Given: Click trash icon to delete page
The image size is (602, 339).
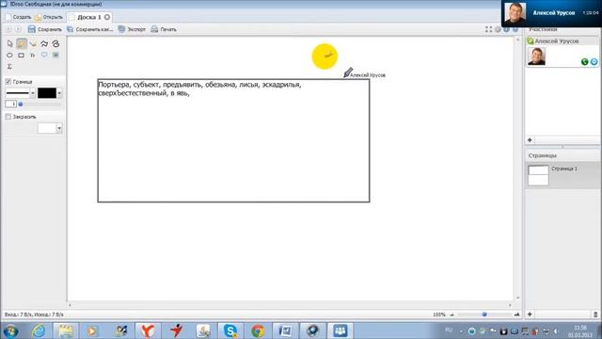Looking at the screenshot, I should click(x=595, y=315).
